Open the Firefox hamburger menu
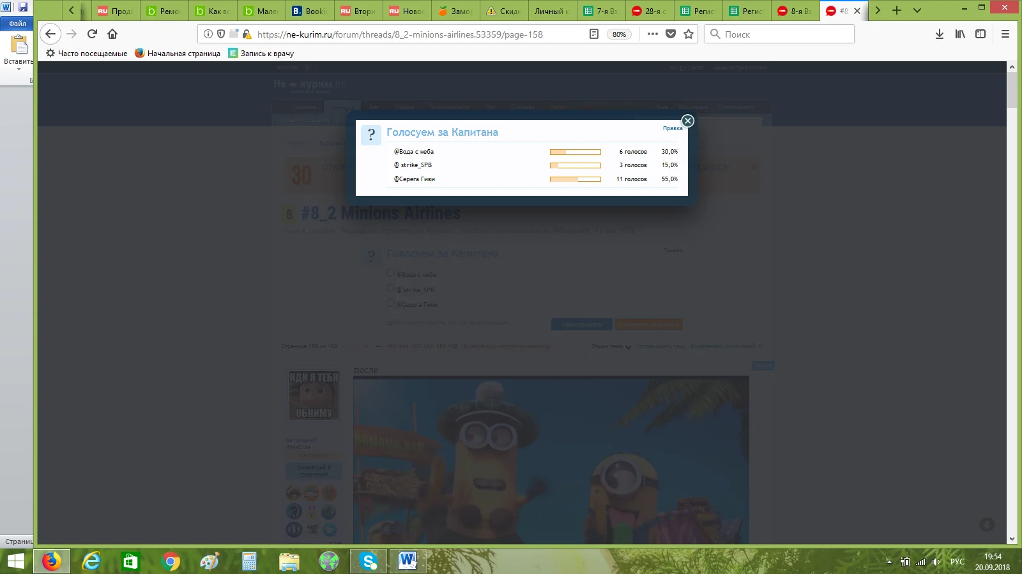This screenshot has height=574, width=1022. click(1005, 34)
